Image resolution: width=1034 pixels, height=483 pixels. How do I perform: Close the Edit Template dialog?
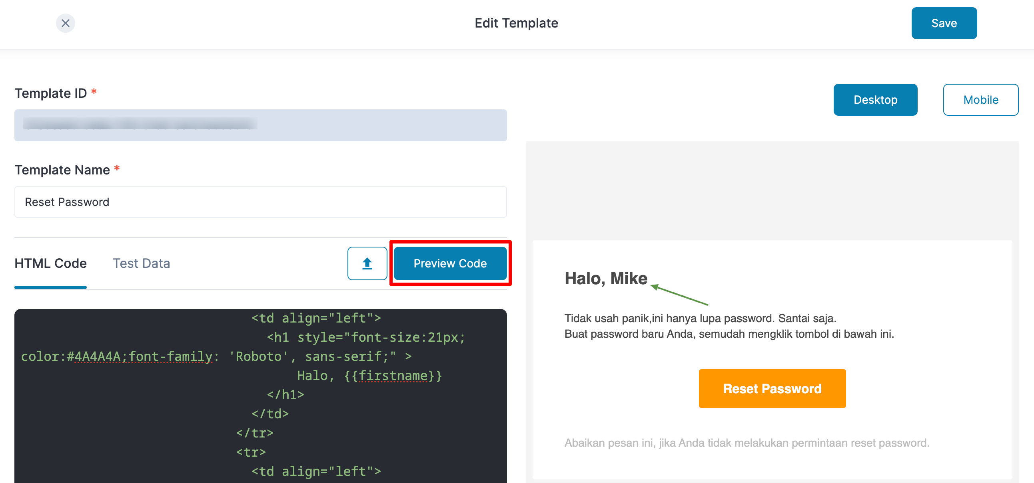pos(66,23)
